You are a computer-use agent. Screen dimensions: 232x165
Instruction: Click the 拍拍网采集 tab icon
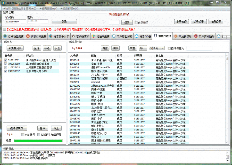pyautogui.click(x=94, y=36)
